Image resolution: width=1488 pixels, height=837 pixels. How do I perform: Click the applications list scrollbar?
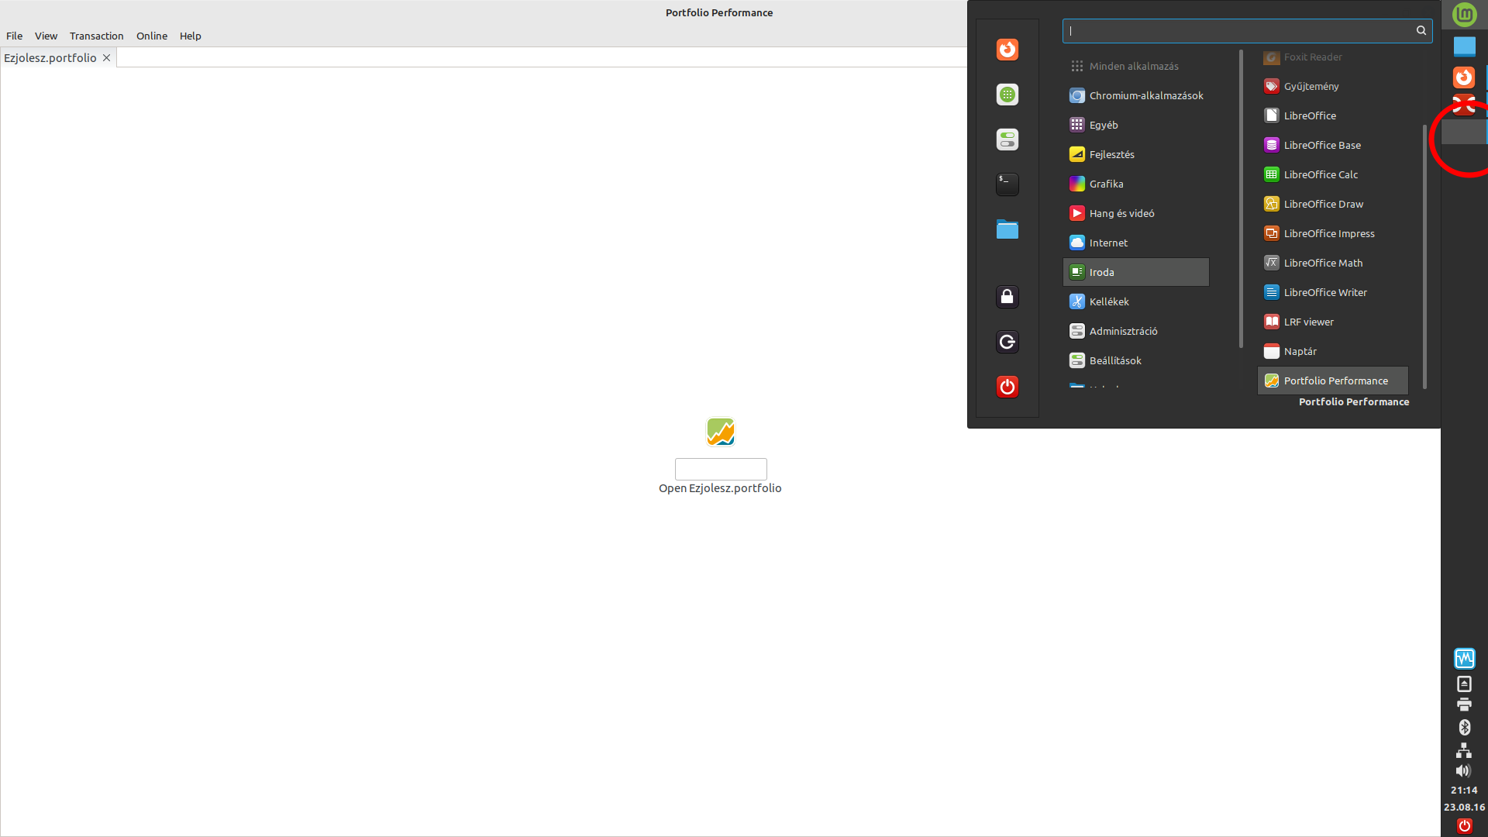pyautogui.click(x=1424, y=257)
